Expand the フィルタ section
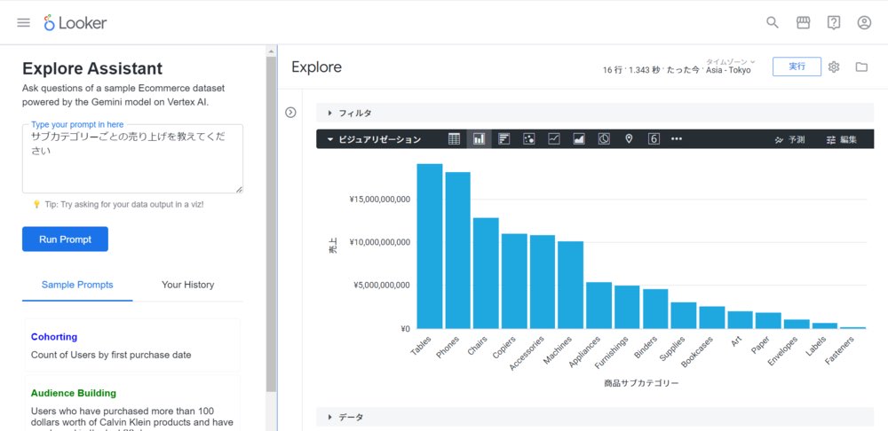Viewport: 888px width, 431px height. point(595,113)
